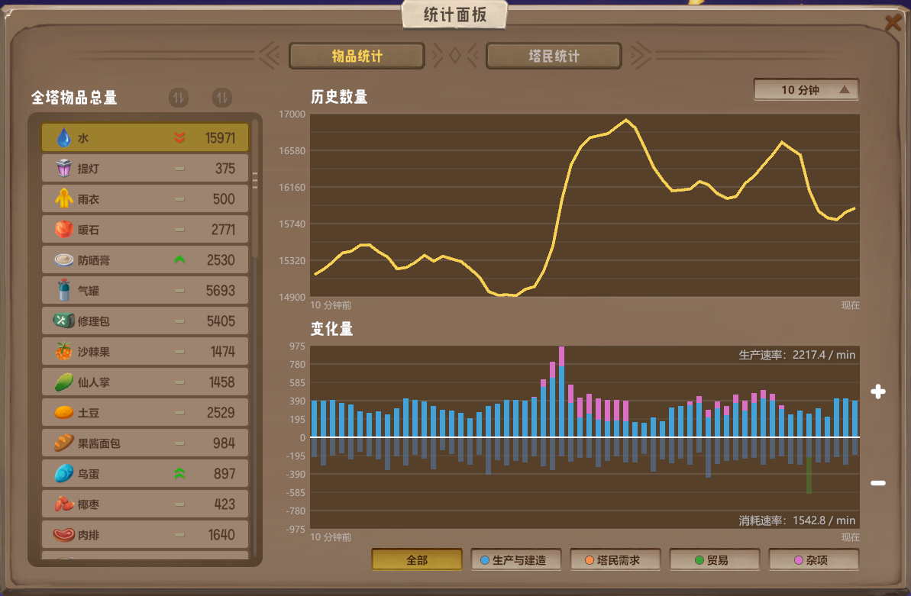Toggle the 塔民需求 chart filter

click(x=615, y=560)
